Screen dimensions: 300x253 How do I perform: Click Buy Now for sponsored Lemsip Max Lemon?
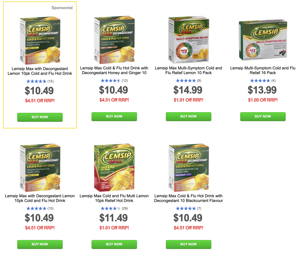[40, 117]
